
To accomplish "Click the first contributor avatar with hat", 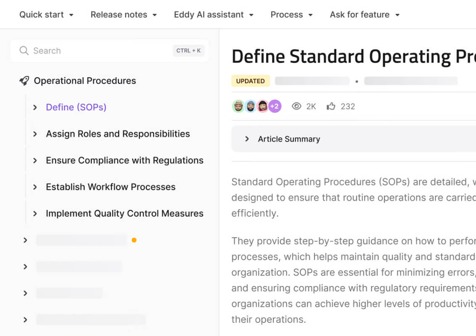I will [x=238, y=106].
